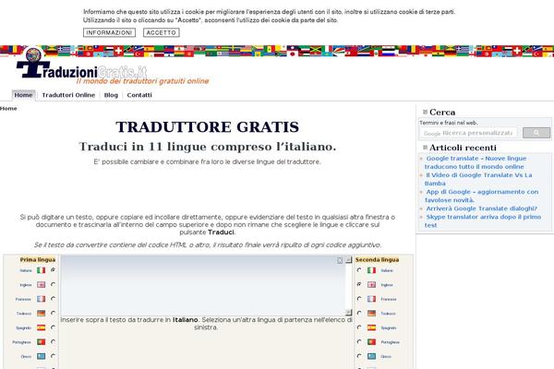Image resolution: width=554 pixels, height=369 pixels.
Task: Select Spagnolo radio as Prima lingua
Action: (53, 327)
